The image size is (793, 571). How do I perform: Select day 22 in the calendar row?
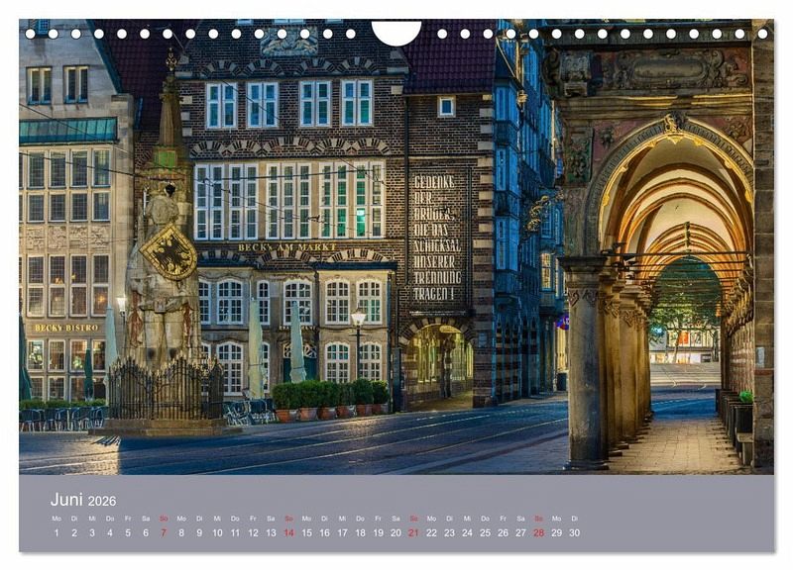[x=431, y=532]
